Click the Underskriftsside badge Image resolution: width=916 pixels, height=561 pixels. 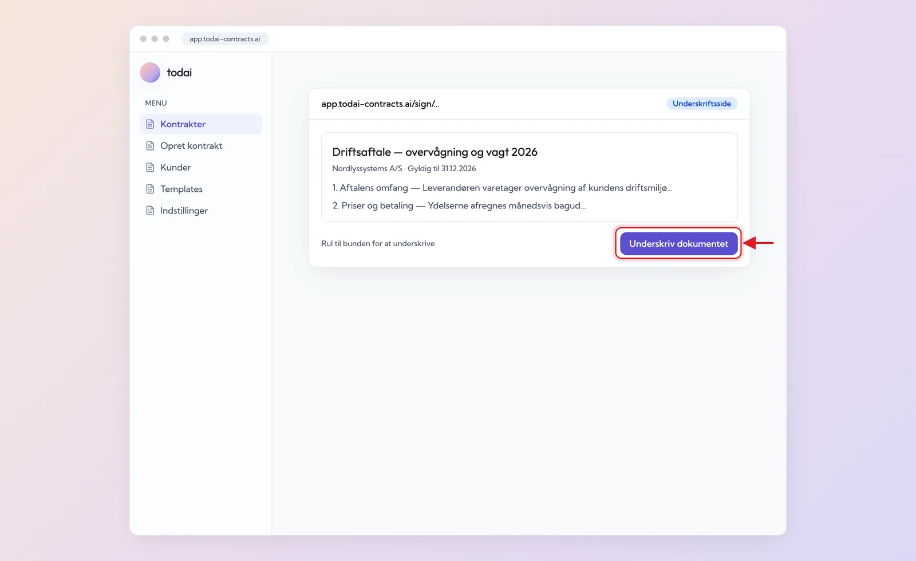pos(702,104)
